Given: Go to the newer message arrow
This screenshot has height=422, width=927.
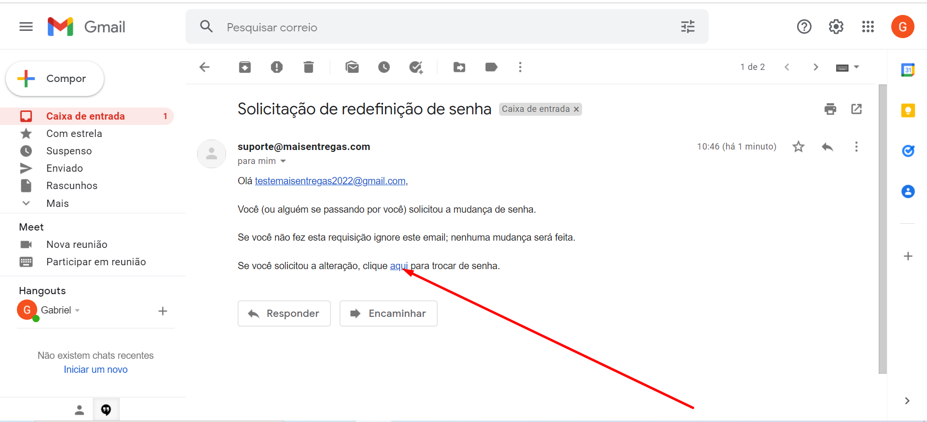Looking at the screenshot, I should tap(787, 67).
